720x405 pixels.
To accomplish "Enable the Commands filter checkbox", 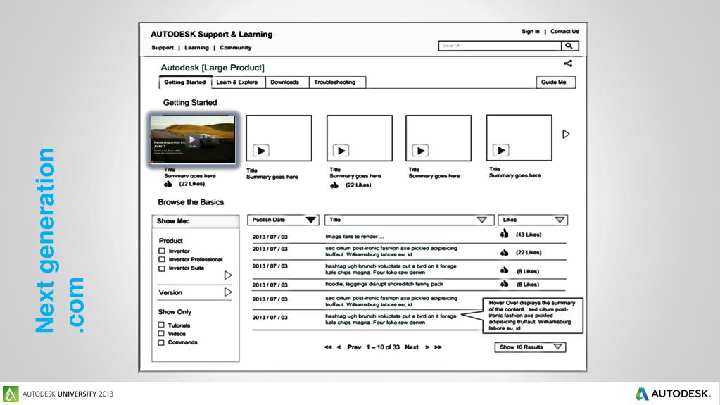I will (161, 342).
